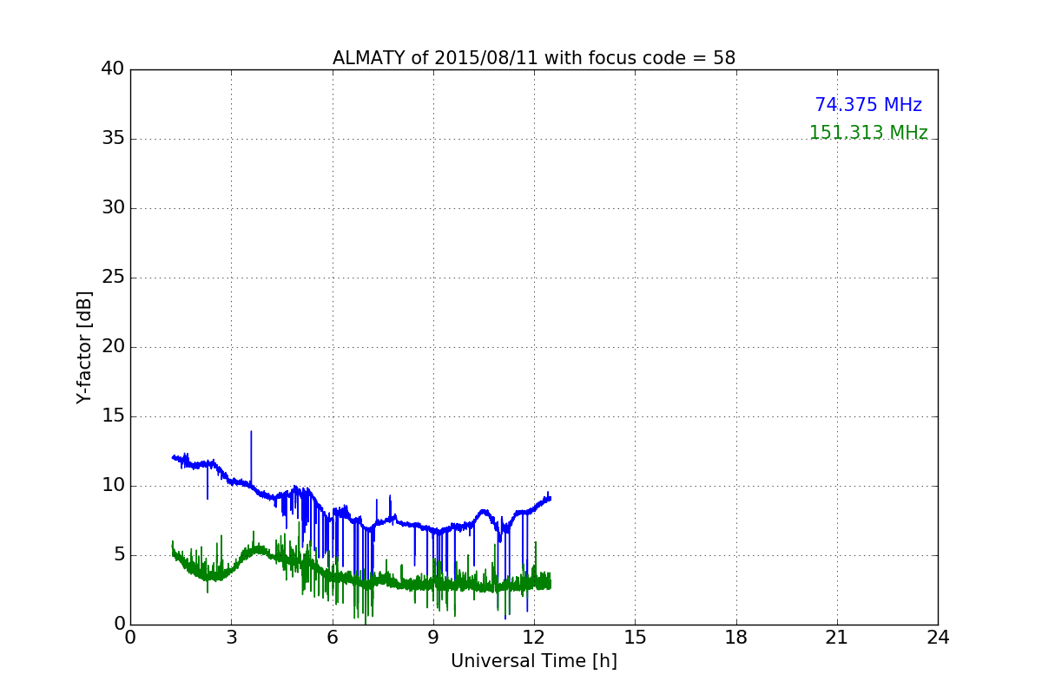Click the Universal Time [h] axis label
The width and height of the screenshot is (1042, 694).
click(534, 661)
